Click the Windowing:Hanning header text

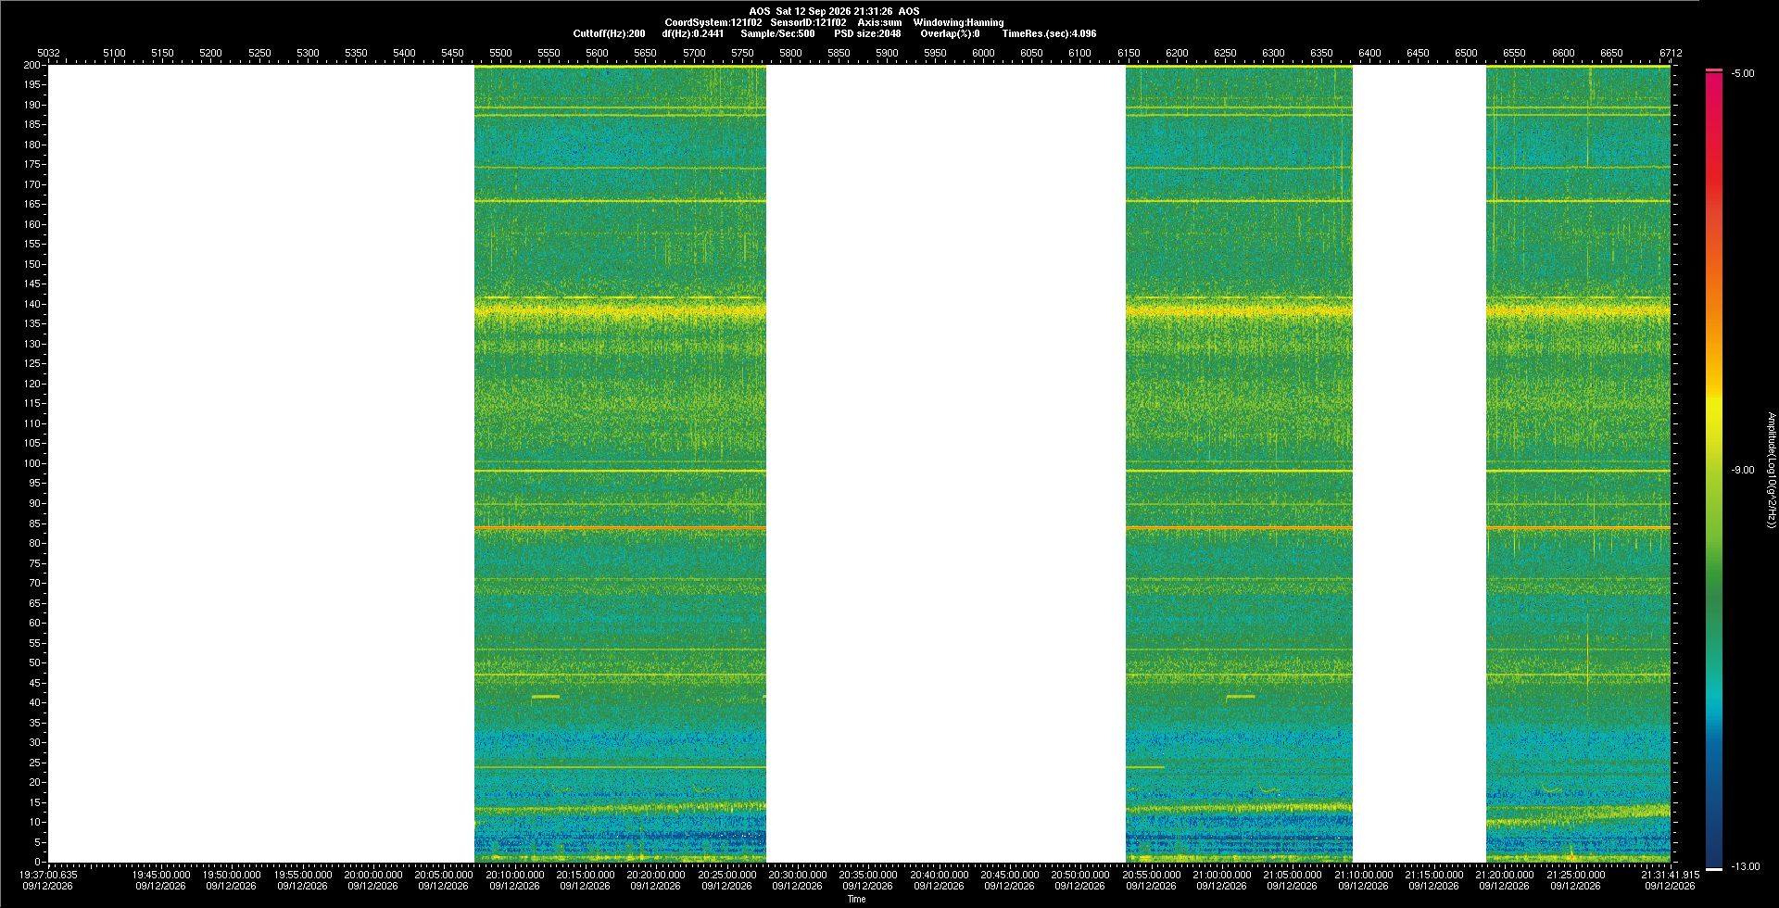(x=958, y=22)
